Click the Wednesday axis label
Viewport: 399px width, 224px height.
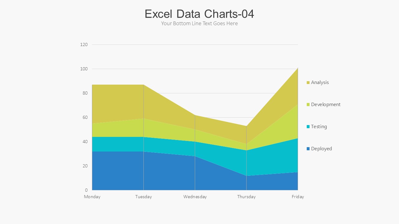(195, 197)
